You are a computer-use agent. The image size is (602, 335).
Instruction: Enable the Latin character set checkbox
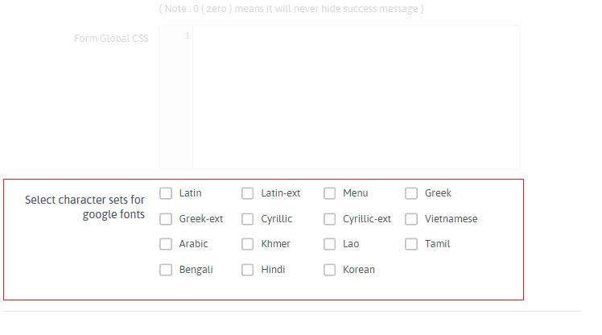click(x=166, y=193)
